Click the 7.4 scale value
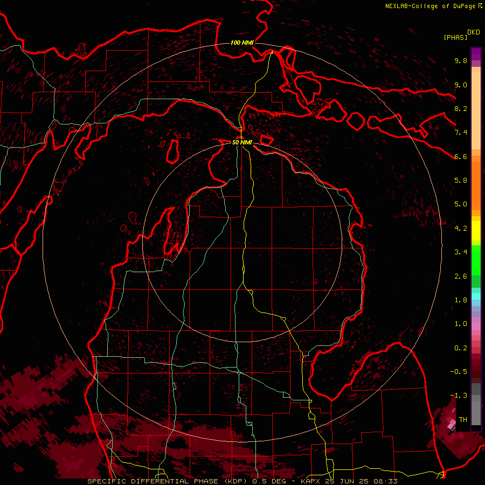Screen dimensions: 485x485 (x=461, y=133)
